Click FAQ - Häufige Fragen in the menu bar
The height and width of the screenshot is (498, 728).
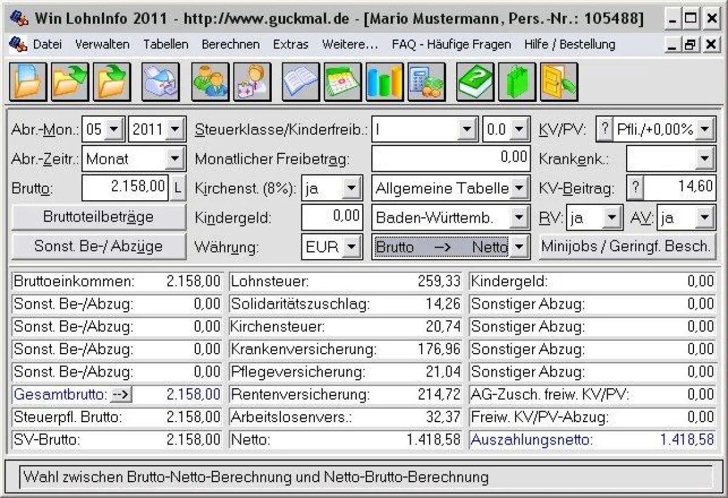[450, 44]
